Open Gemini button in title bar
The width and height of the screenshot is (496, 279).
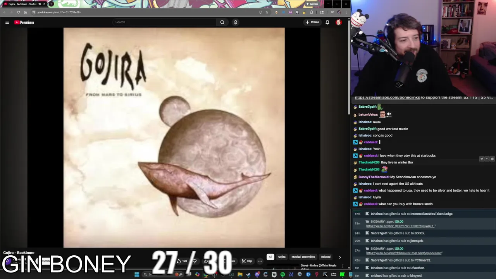(312, 4)
